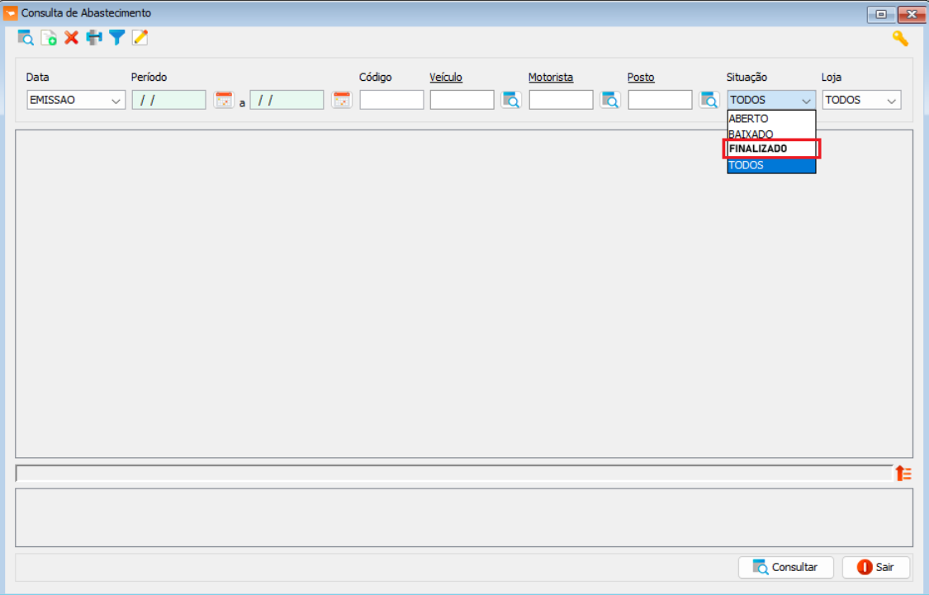
Task: Collapse the Situação dropdown
Action: click(x=806, y=101)
